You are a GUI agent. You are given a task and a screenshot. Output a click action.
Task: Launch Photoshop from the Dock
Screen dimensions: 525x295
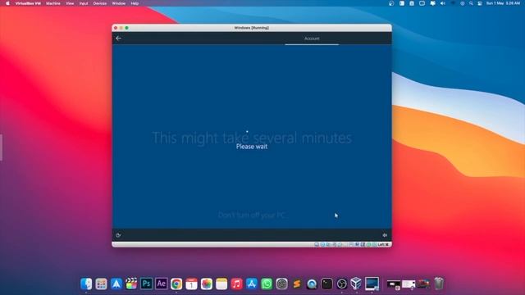point(146,284)
